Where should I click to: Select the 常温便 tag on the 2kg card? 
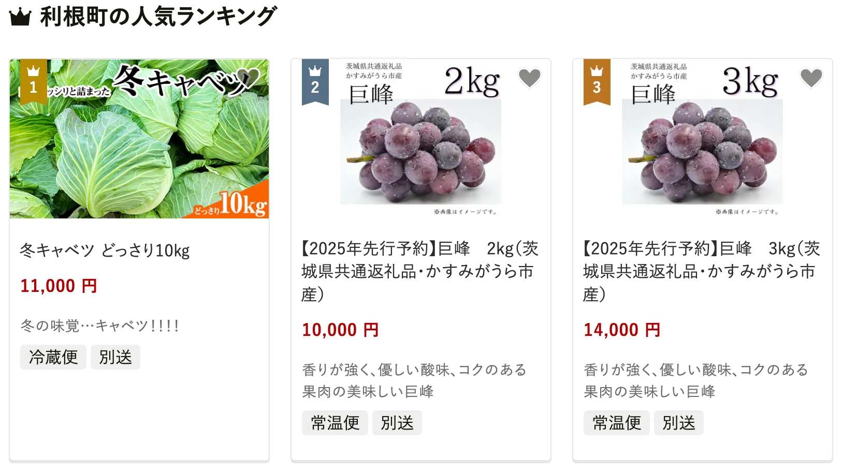pyautogui.click(x=335, y=423)
